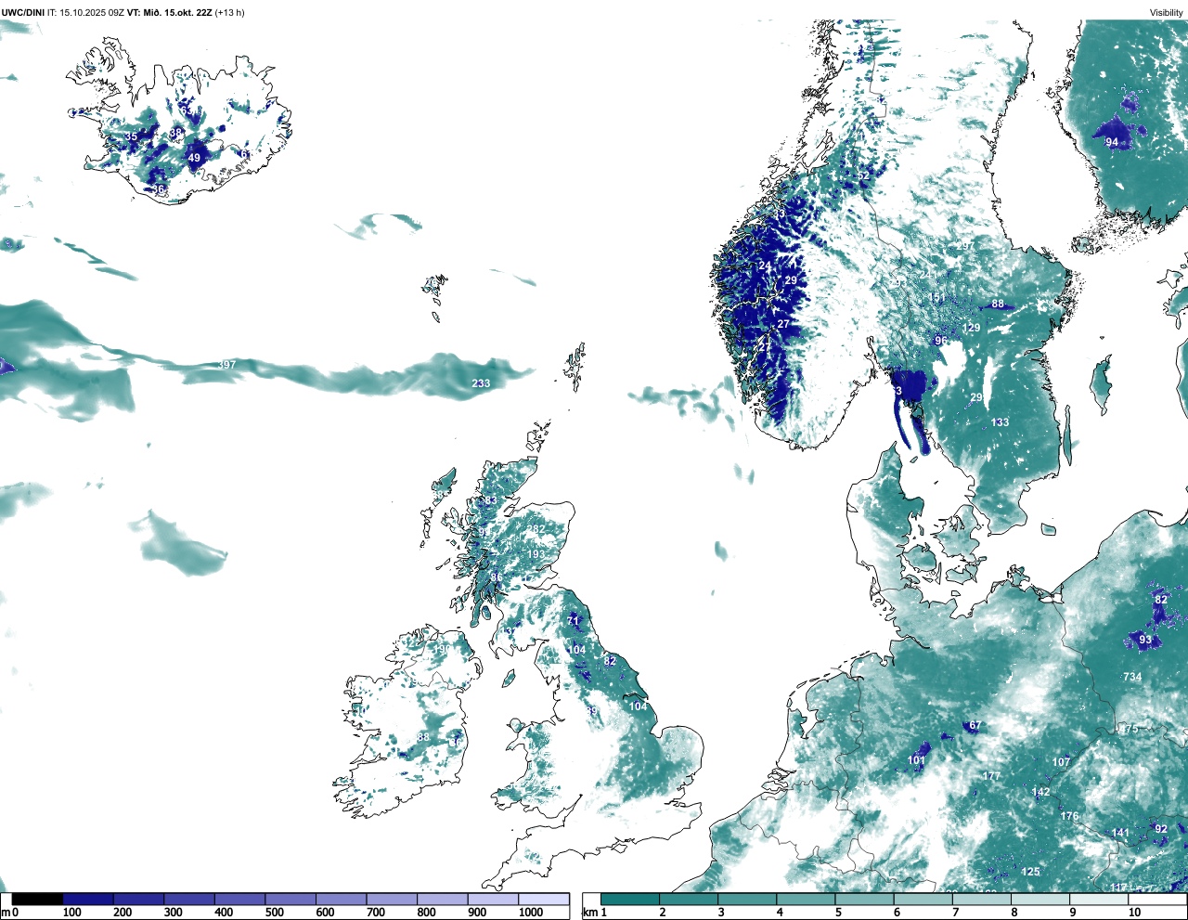Click the '94' value over Finland
The image size is (1188, 920).
[1112, 142]
